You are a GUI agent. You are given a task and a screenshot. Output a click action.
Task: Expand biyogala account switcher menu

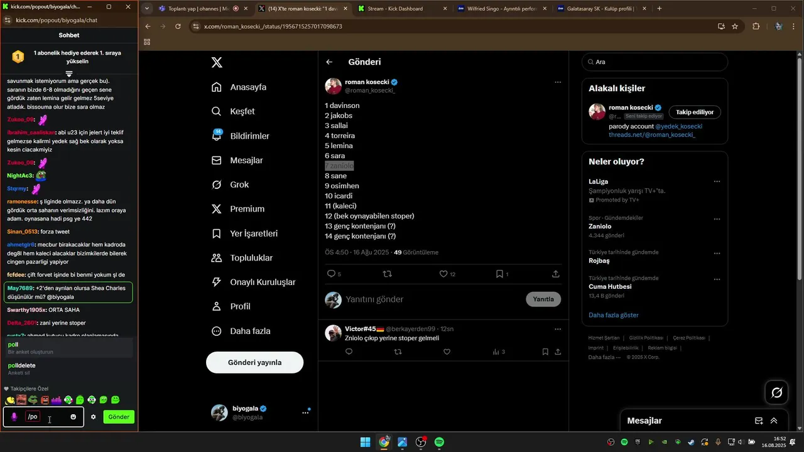tap(305, 412)
